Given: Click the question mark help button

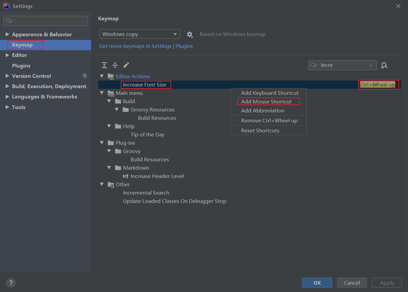Looking at the screenshot, I should click(11, 283).
